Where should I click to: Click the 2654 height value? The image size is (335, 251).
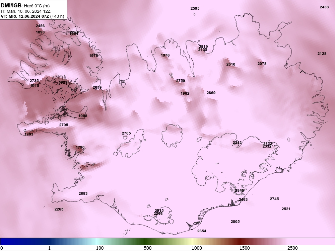click(x=202, y=231)
